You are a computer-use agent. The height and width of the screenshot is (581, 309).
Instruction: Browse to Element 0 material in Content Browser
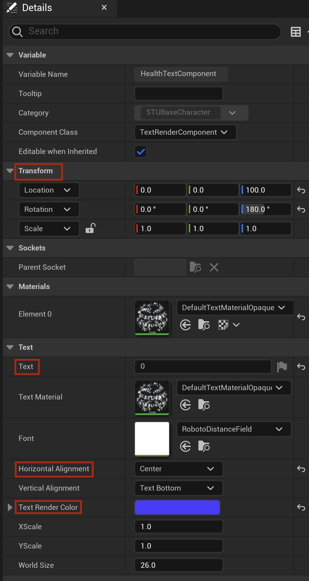pyautogui.click(x=204, y=325)
